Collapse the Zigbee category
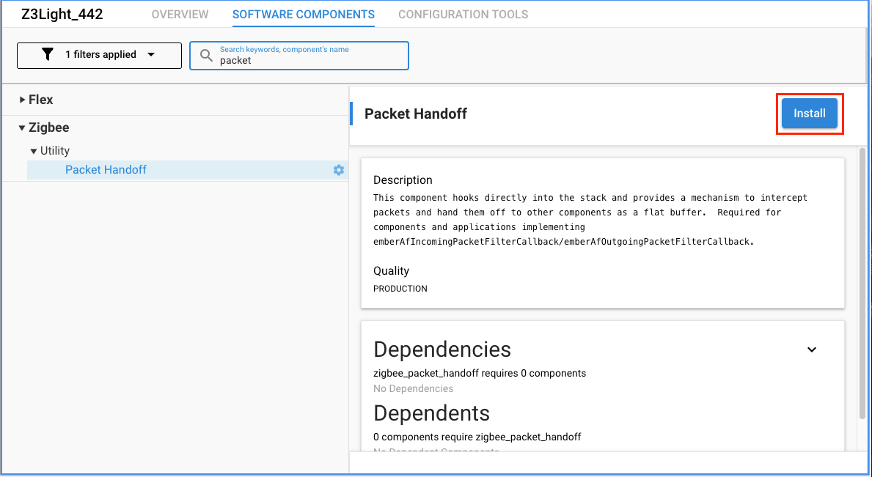 (22, 127)
